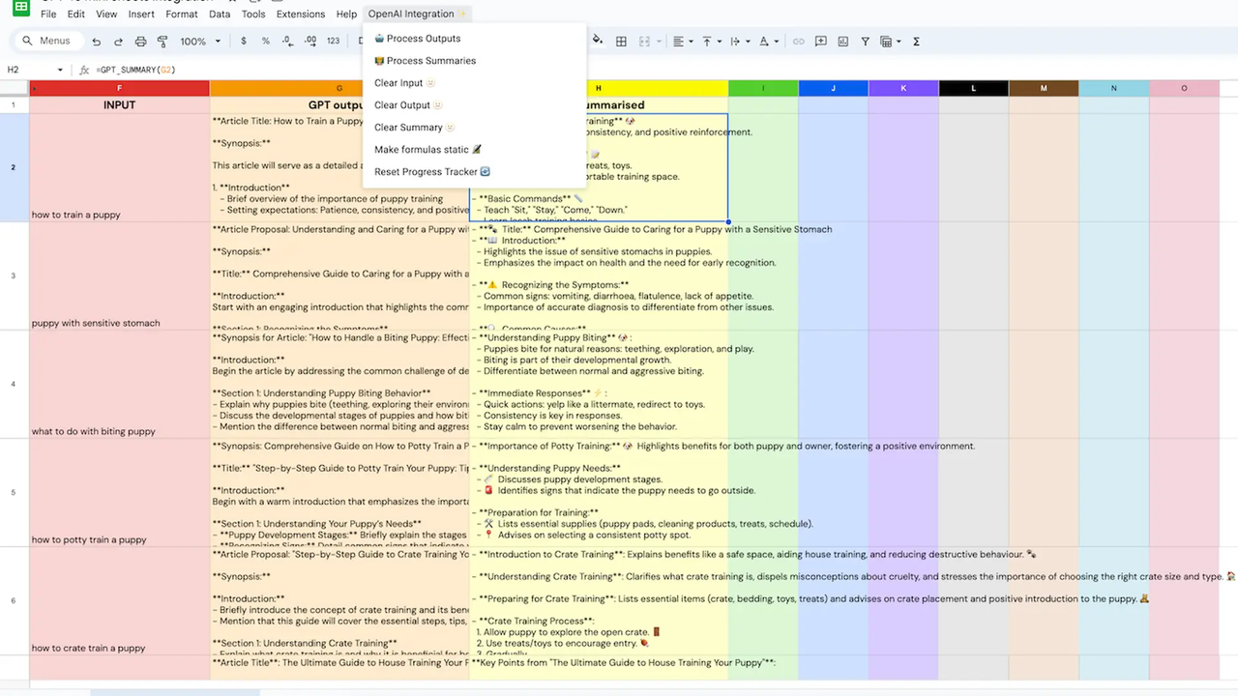Image resolution: width=1238 pixels, height=696 pixels.
Task: Click the red column F header
Action: 119,87
